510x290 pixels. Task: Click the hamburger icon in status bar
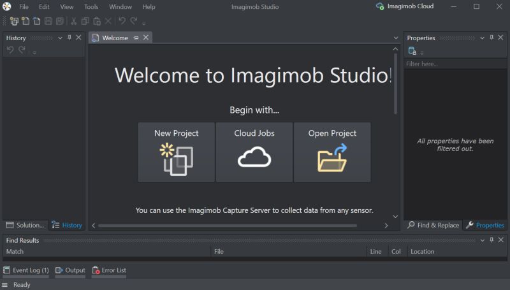5,285
